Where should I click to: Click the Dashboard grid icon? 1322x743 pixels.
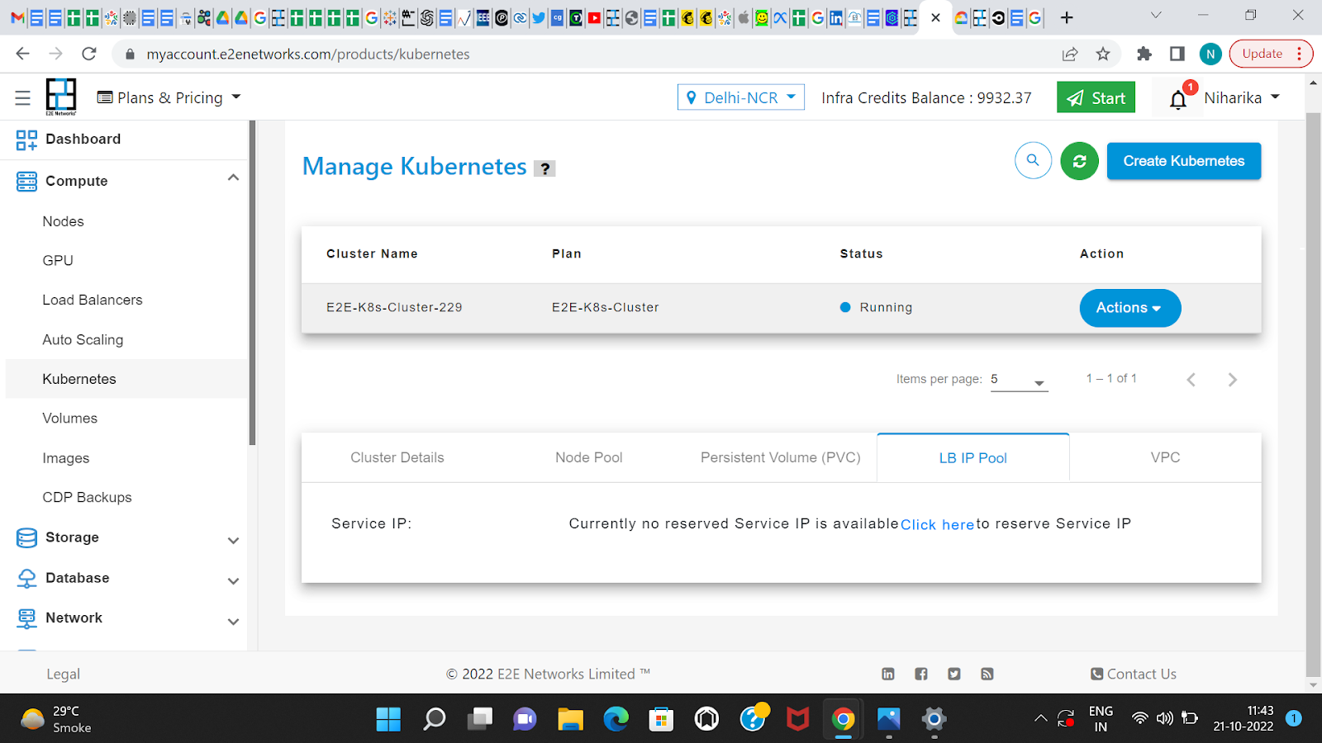26,140
